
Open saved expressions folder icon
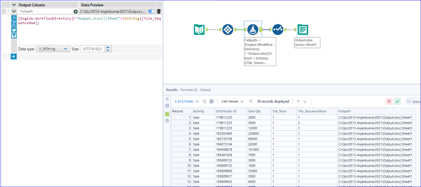click(x=14, y=30)
